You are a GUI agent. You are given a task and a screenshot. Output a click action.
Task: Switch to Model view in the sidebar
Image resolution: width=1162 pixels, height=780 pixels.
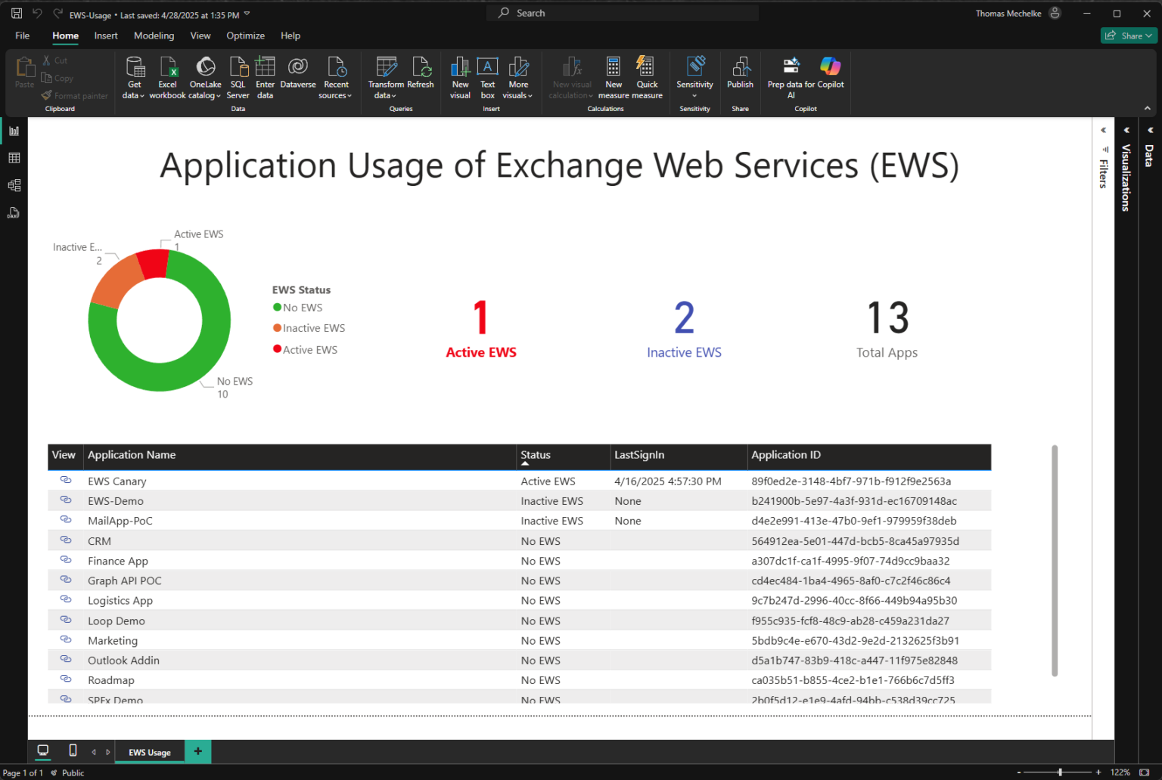tap(13, 185)
